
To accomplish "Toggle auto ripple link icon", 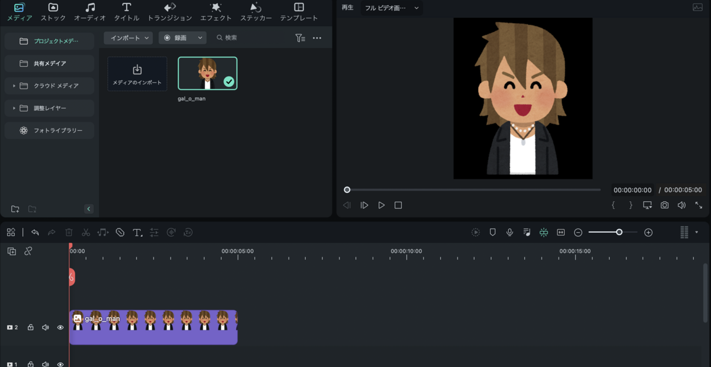I will click(28, 252).
